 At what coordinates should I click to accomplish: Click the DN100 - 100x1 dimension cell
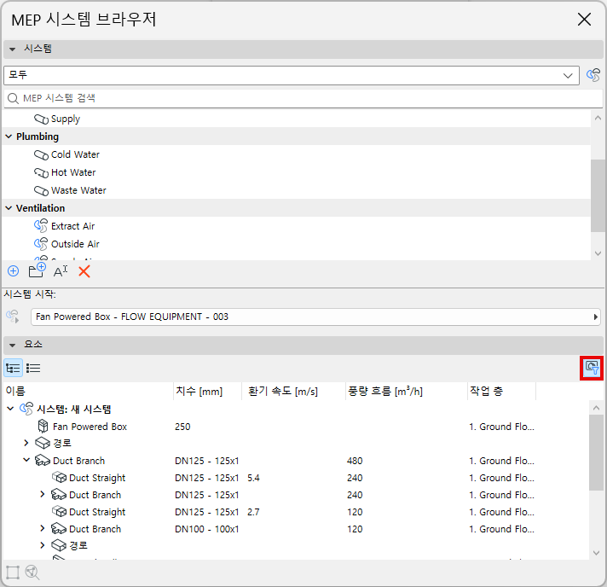206,529
